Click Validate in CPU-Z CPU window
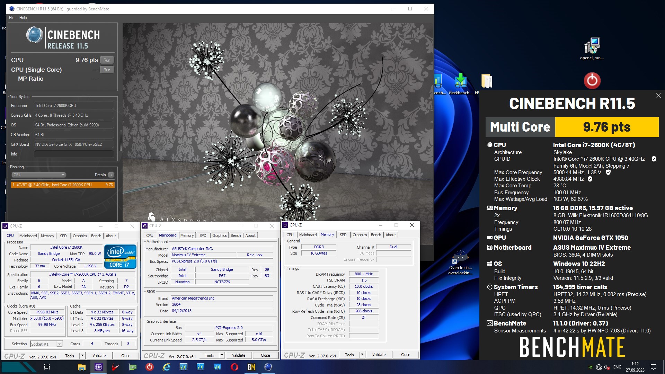 99,356
